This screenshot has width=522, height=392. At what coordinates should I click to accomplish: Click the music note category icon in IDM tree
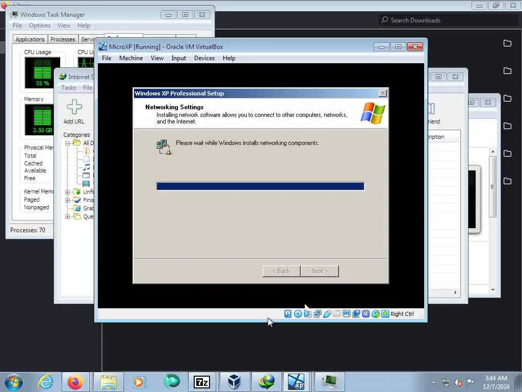tap(87, 167)
